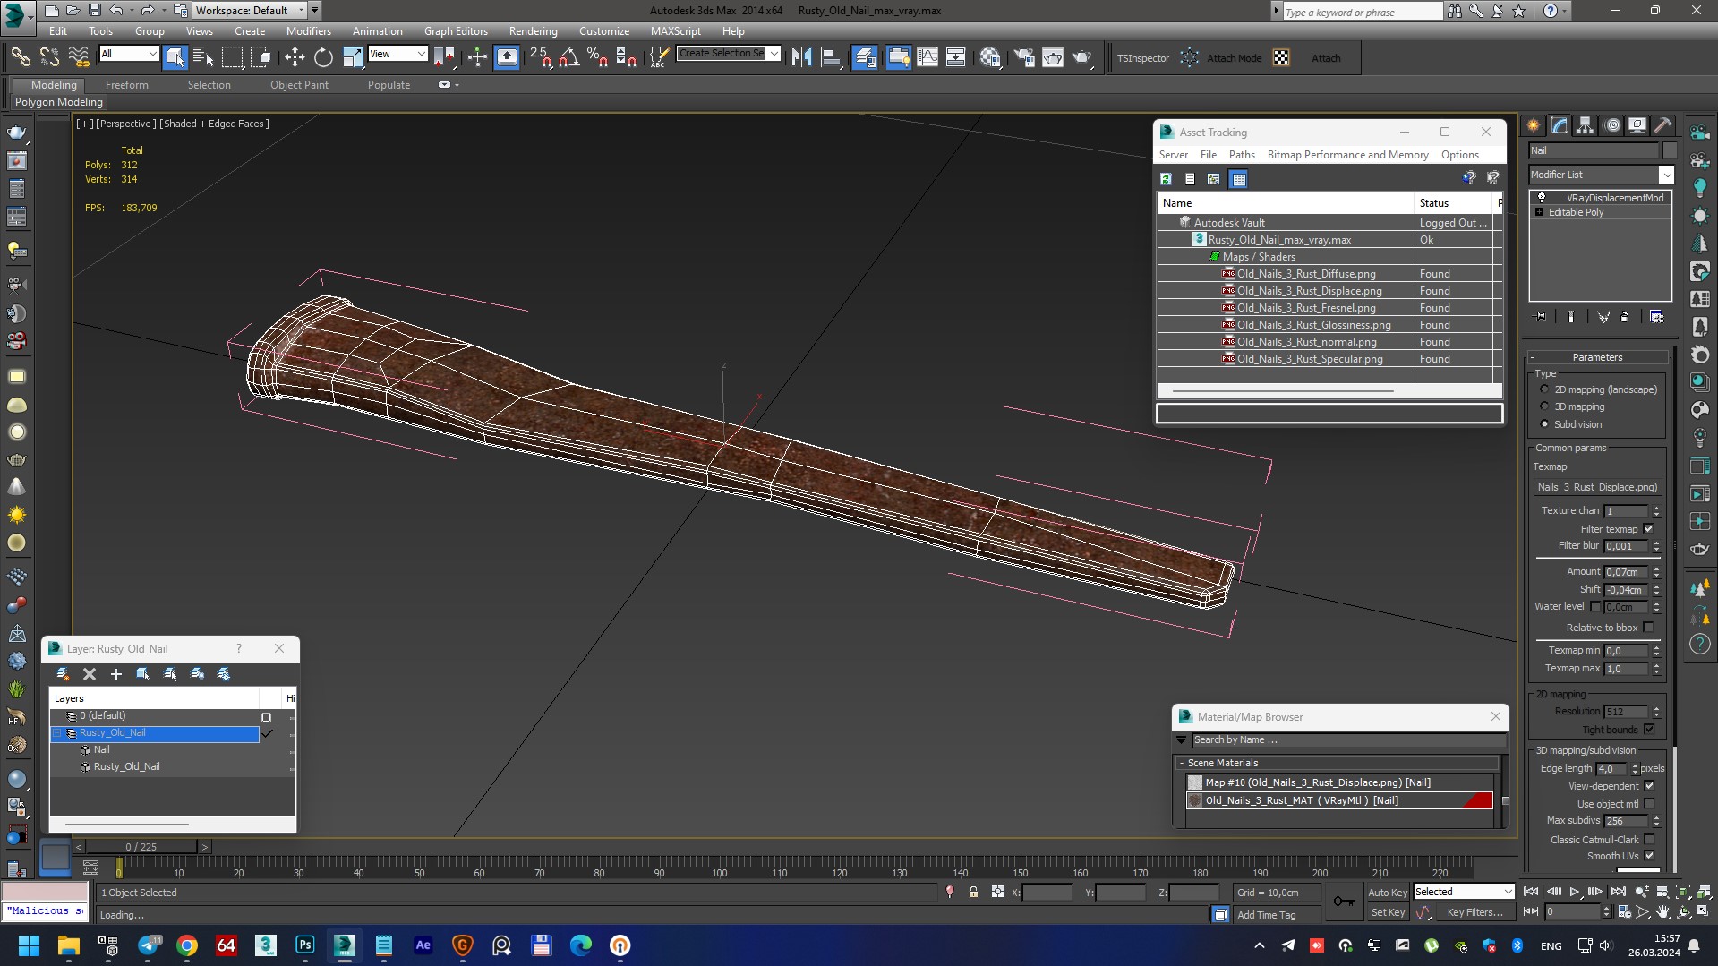Click the TSInspector button

click(1142, 58)
